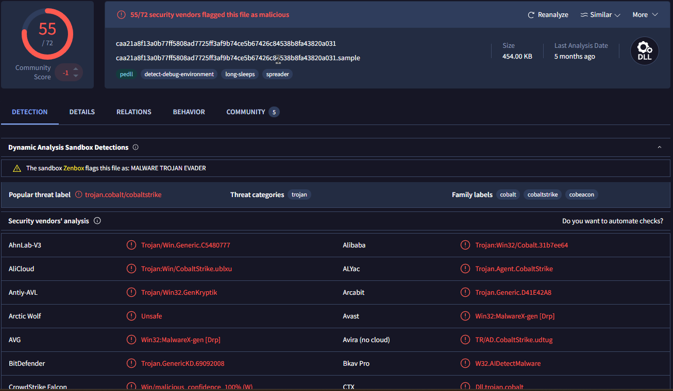Click Trojan:Win/CobaltStrike.ublxu detection text
This screenshot has height=391, width=673.
pos(187,269)
